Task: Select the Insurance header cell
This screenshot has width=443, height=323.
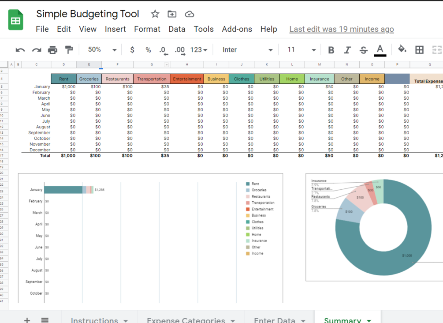Action: [x=319, y=79]
